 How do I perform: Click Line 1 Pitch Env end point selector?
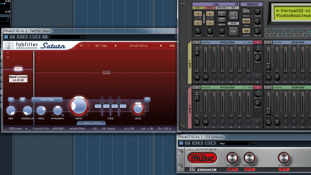258,42
